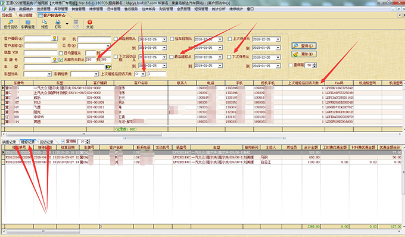Click the 打印 print icon
The width and height of the screenshot is (405, 237).
(58, 24)
